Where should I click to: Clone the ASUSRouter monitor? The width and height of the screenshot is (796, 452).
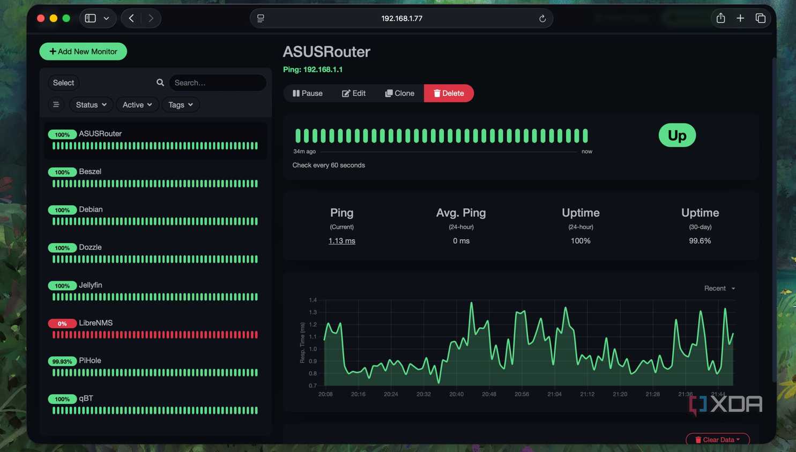click(399, 93)
